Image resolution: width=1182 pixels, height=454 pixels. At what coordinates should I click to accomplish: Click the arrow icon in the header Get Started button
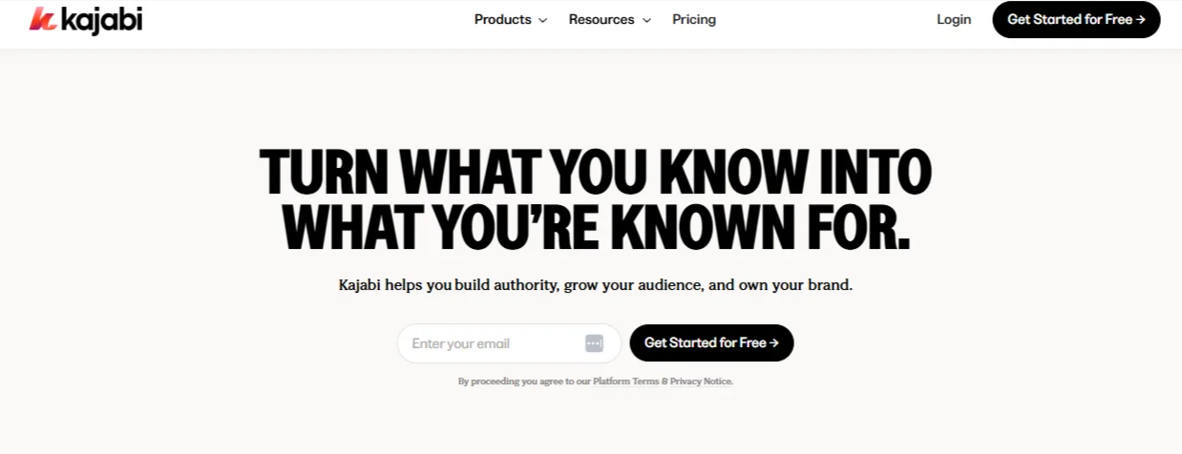(1141, 19)
